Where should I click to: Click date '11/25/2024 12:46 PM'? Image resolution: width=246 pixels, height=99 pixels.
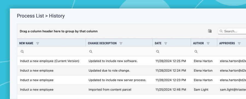[171, 90]
